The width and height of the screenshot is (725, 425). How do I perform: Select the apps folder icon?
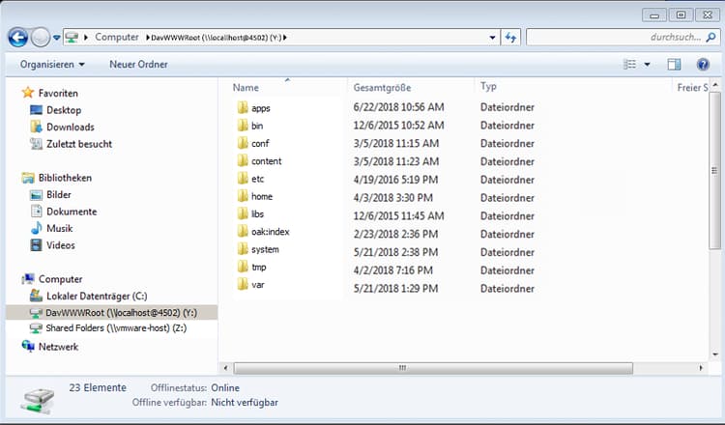(243, 107)
